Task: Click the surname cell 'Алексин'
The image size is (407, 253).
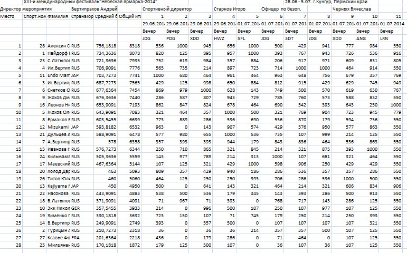Action: coord(58,46)
